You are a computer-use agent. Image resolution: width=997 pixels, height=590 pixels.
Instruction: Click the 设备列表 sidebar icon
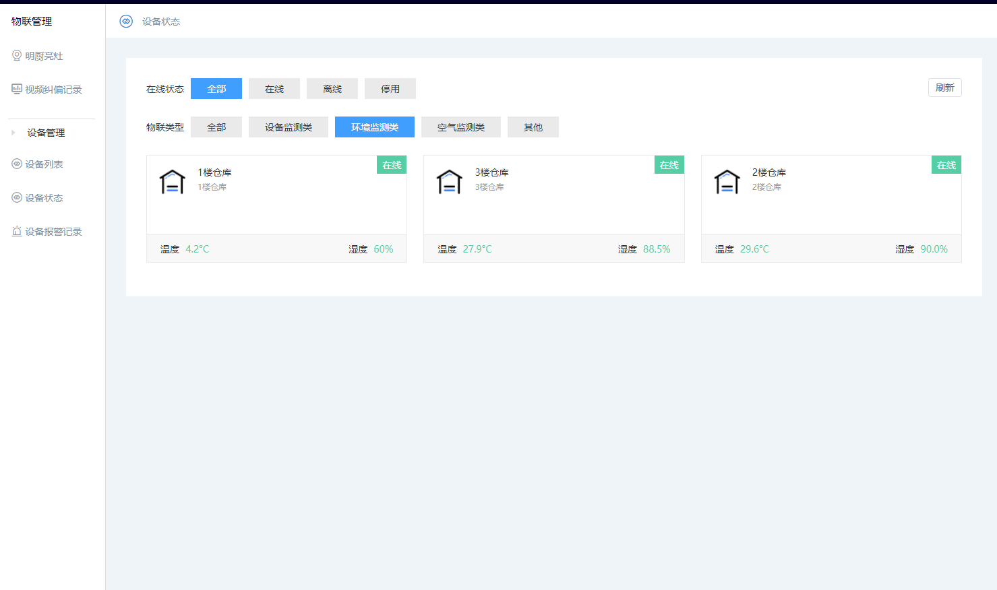pos(17,164)
